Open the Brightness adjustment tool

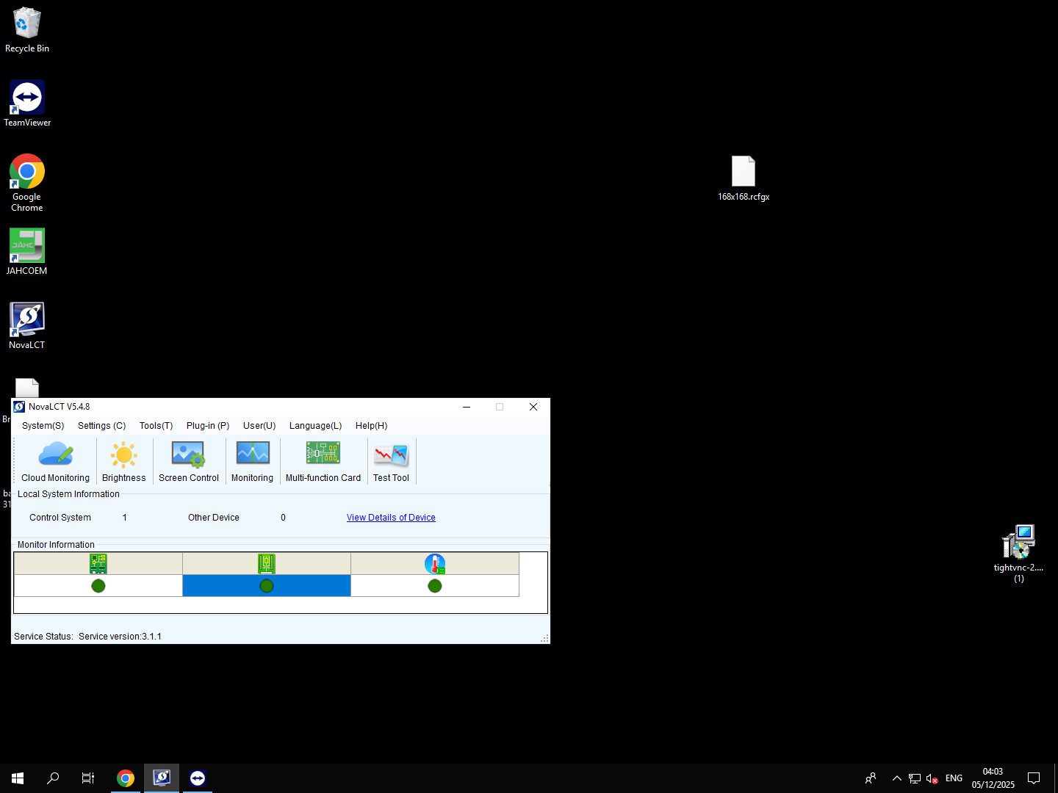pyautogui.click(x=123, y=461)
